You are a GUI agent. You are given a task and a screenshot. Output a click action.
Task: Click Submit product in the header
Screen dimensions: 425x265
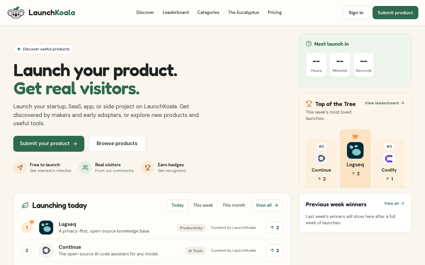(x=395, y=13)
